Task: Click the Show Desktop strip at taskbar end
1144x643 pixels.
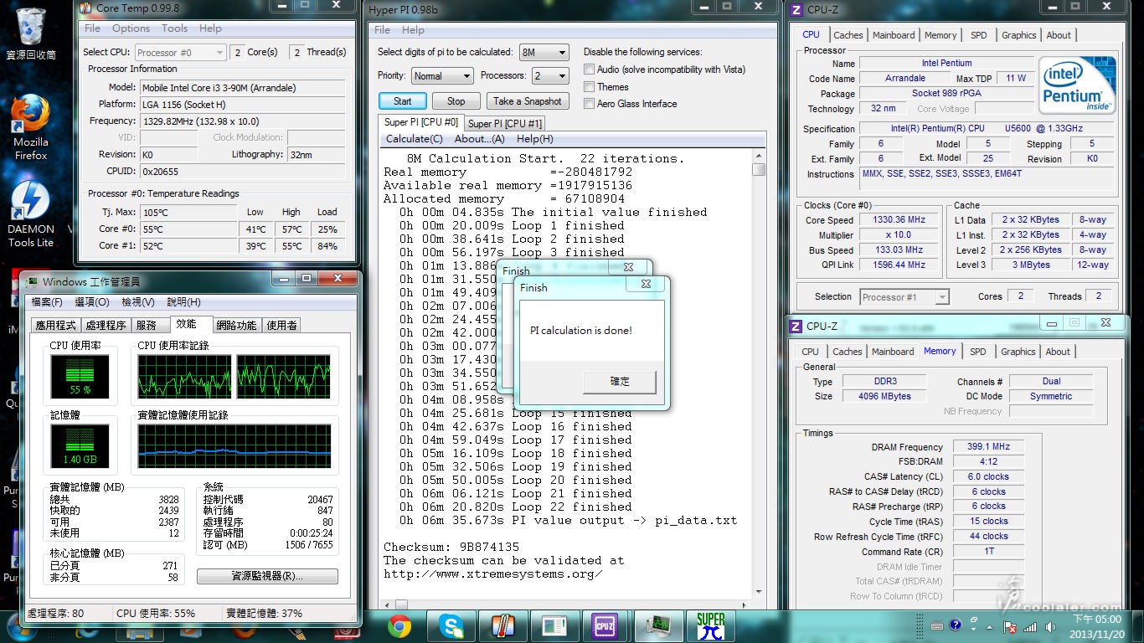Action: [1138, 626]
